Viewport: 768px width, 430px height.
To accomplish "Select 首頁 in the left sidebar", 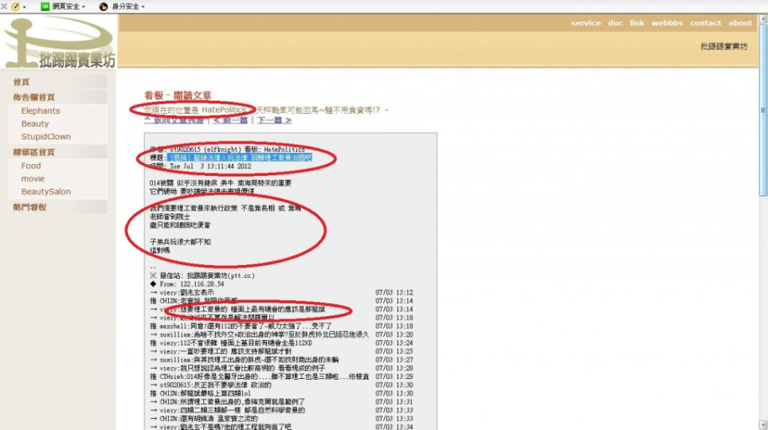I will 22,82.
